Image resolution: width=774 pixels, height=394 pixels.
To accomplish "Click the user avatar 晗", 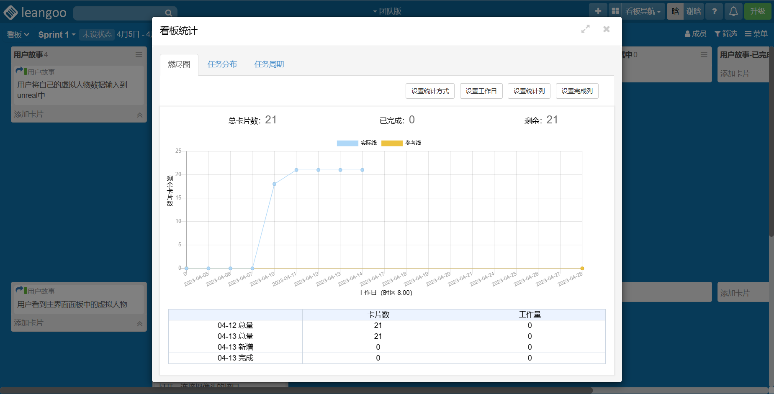I will [x=675, y=11].
